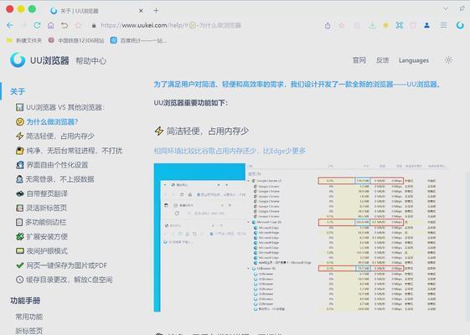Click the padlock icon before the URL

click(94, 25)
